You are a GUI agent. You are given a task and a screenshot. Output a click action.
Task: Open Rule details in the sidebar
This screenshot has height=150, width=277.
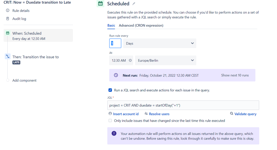[x=21, y=11]
